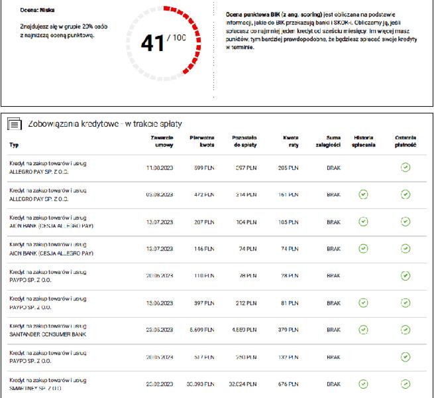
Task: Click the remaining amount 104 PLN
Action: coord(246,222)
